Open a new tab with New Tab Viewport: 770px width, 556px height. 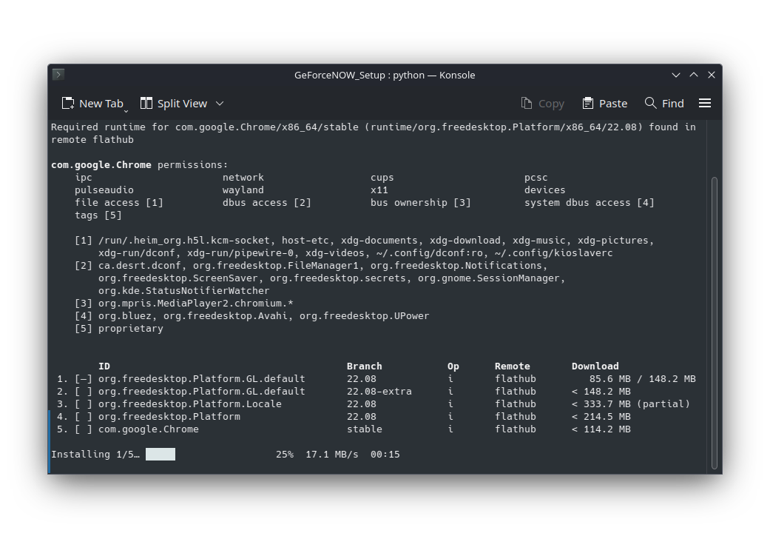click(92, 103)
